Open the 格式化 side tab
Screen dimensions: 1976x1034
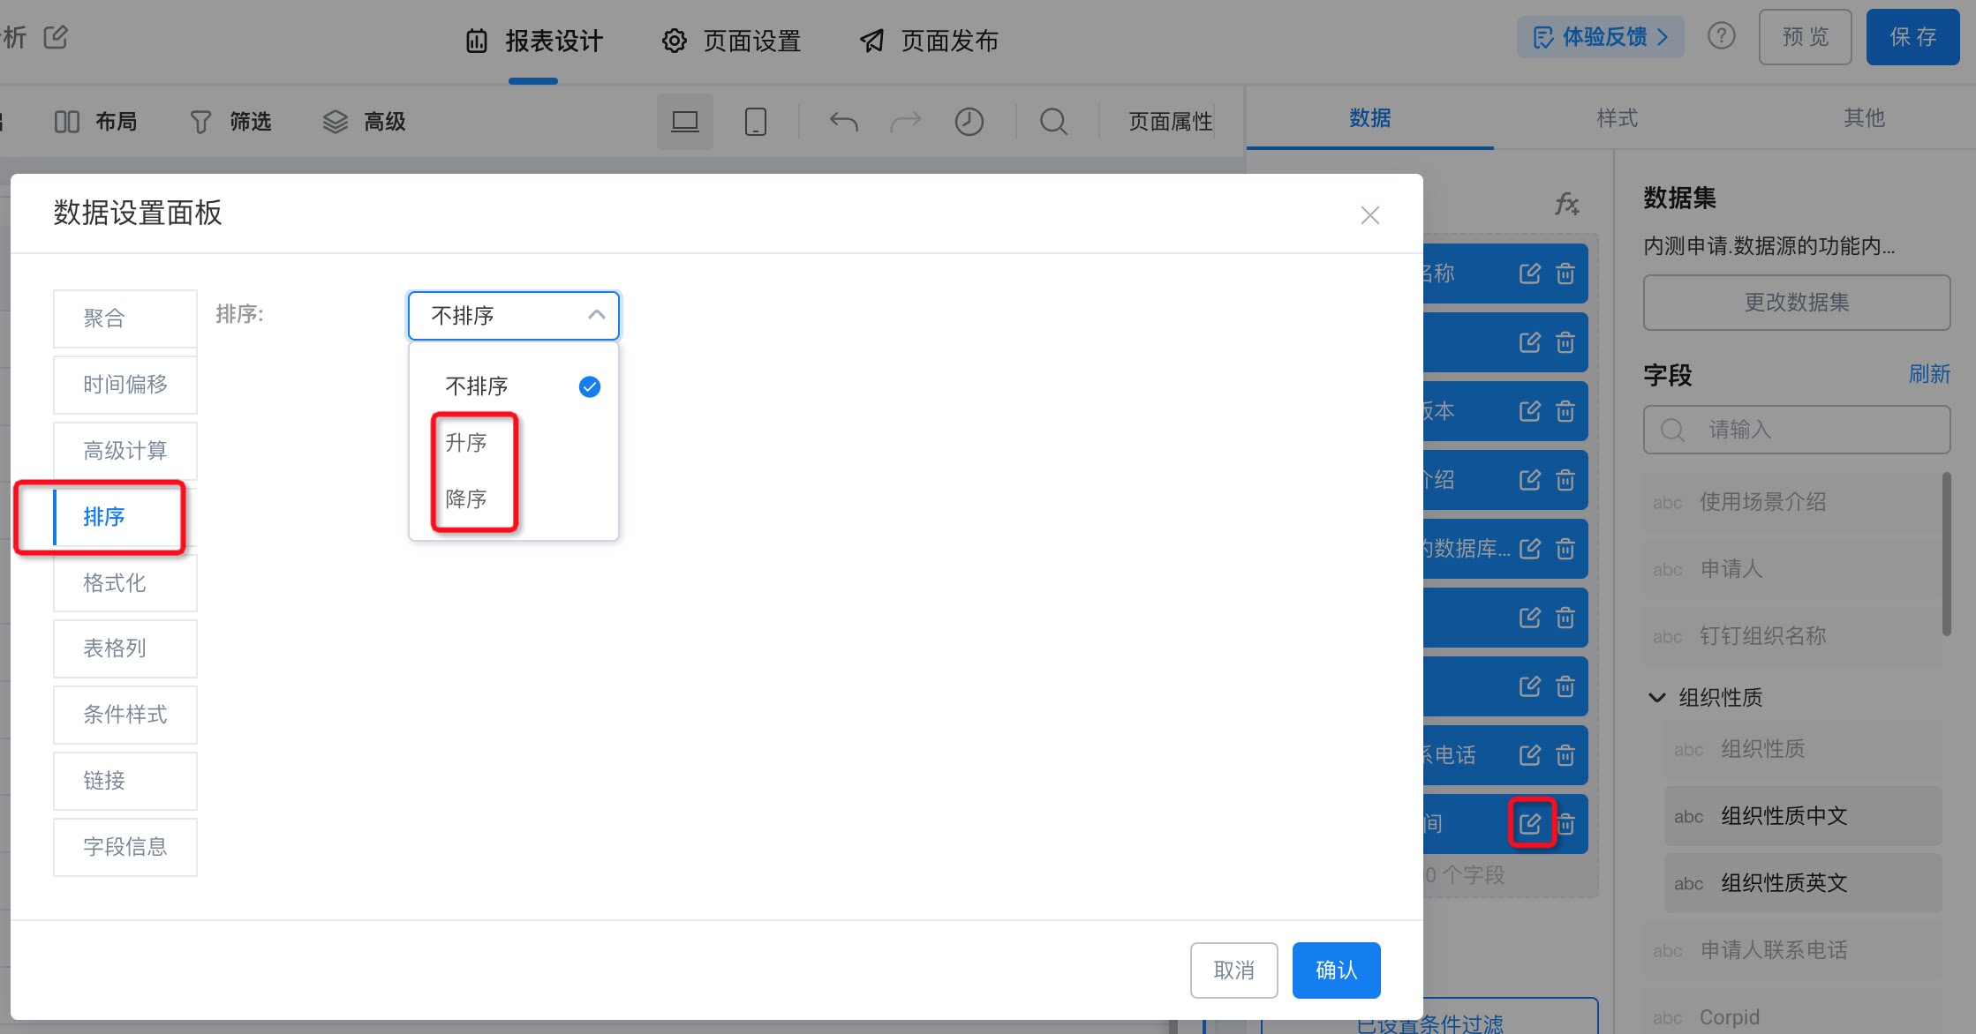point(125,582)
